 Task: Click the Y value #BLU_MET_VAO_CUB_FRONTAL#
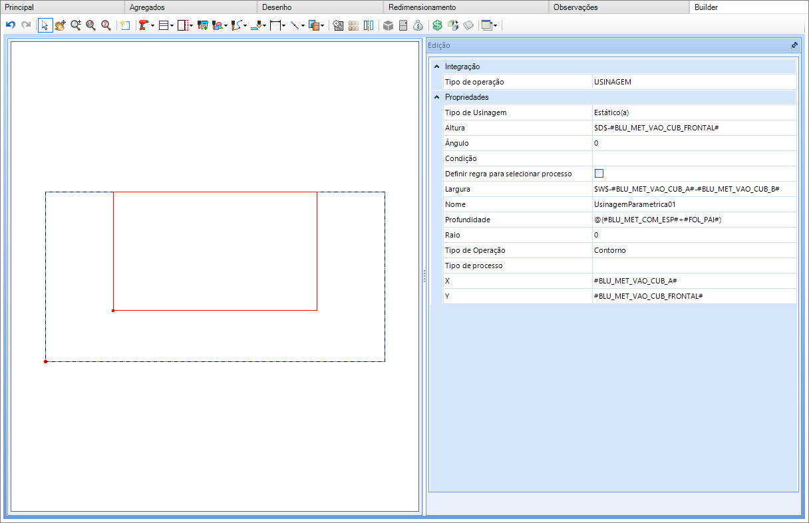694,296
